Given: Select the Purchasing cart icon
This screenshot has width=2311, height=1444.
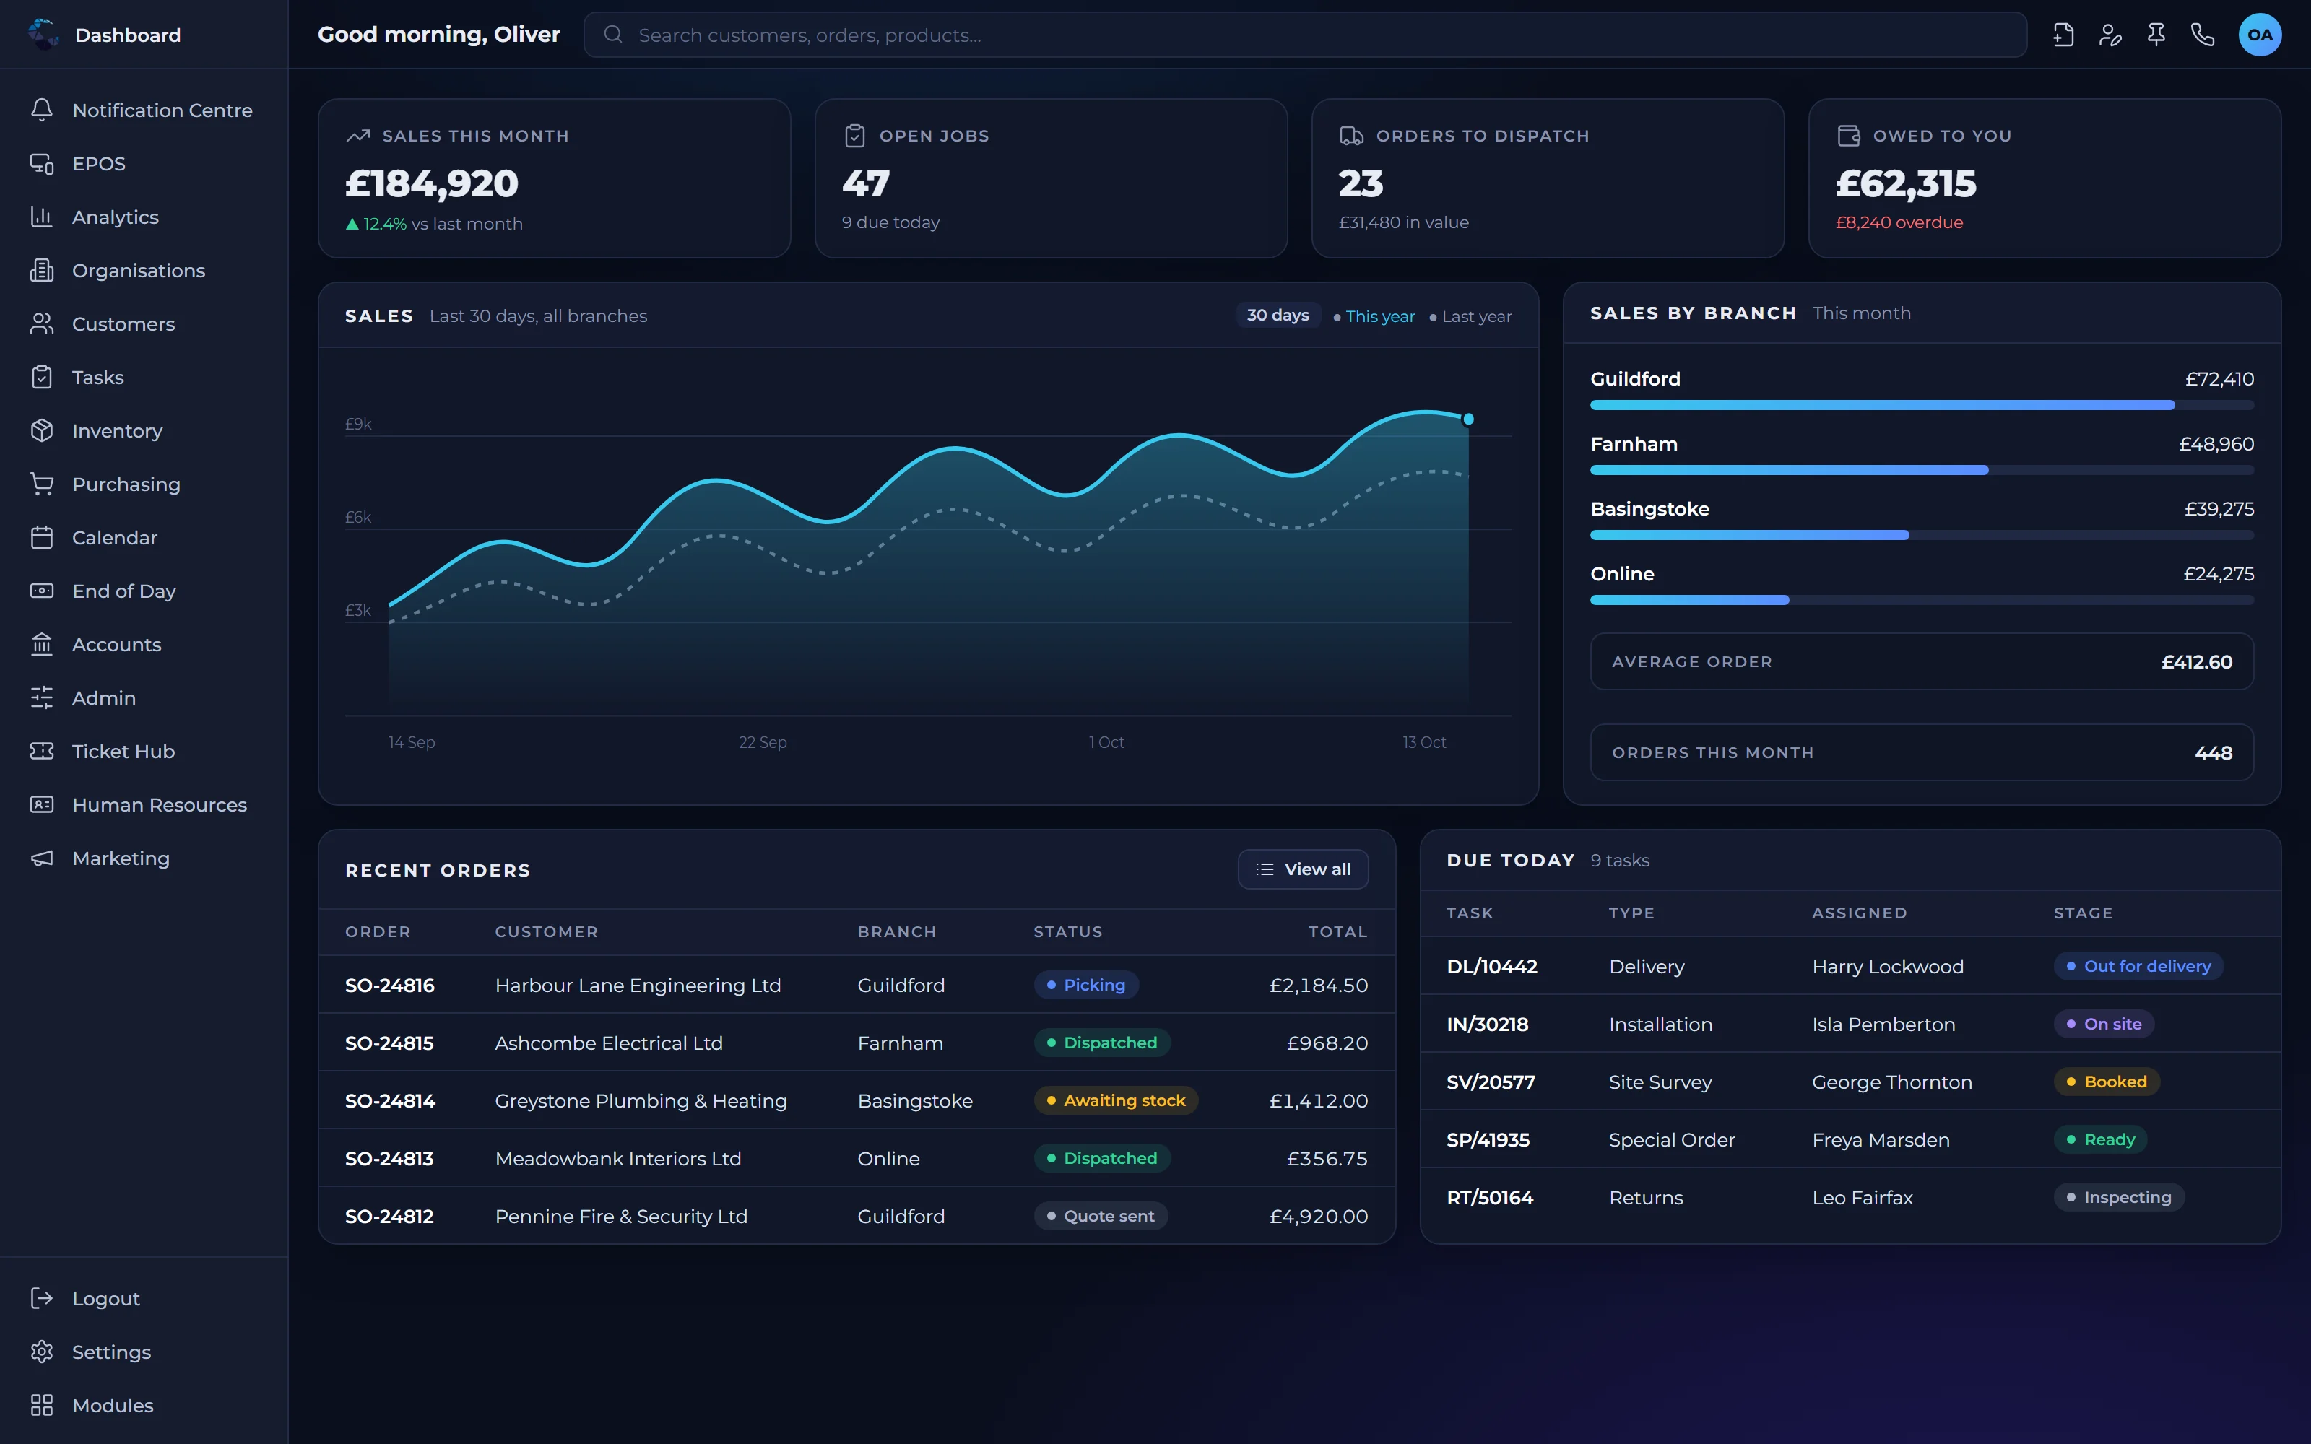Looking at the screenshot, I should pos(42,484).
